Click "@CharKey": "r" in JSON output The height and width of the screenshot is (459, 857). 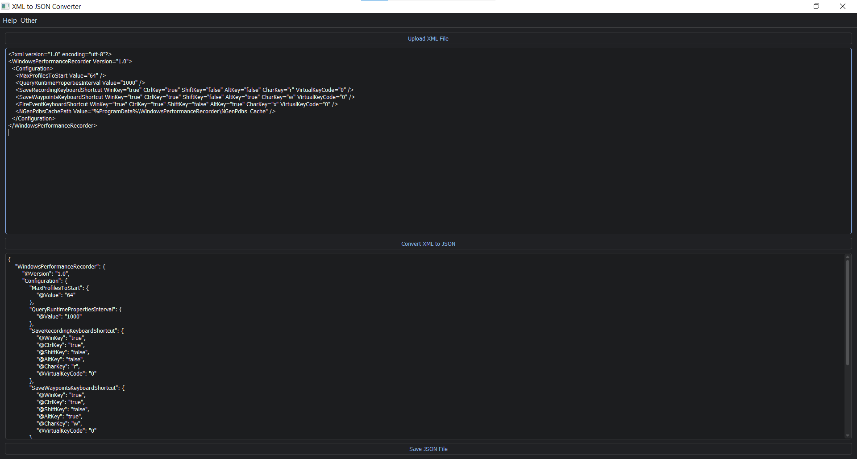(58, 367)
